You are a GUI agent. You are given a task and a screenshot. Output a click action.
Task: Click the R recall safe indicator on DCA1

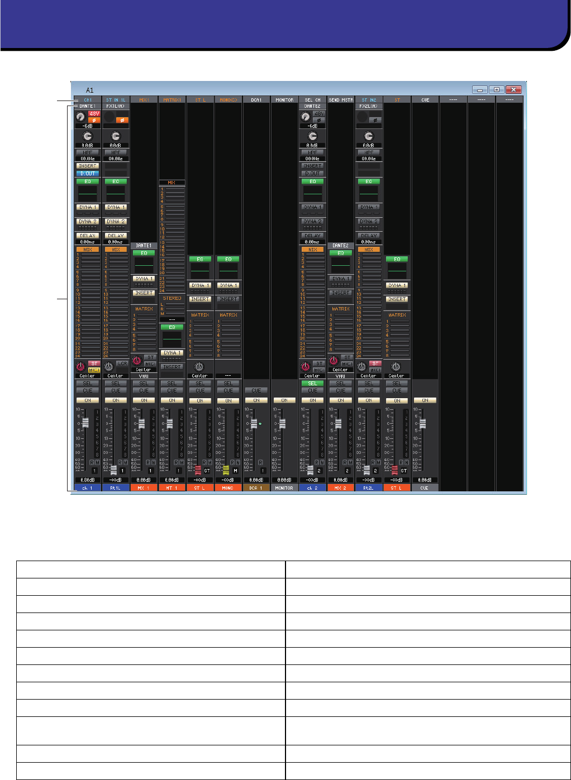pyautogui.click(x=260, y=462)
